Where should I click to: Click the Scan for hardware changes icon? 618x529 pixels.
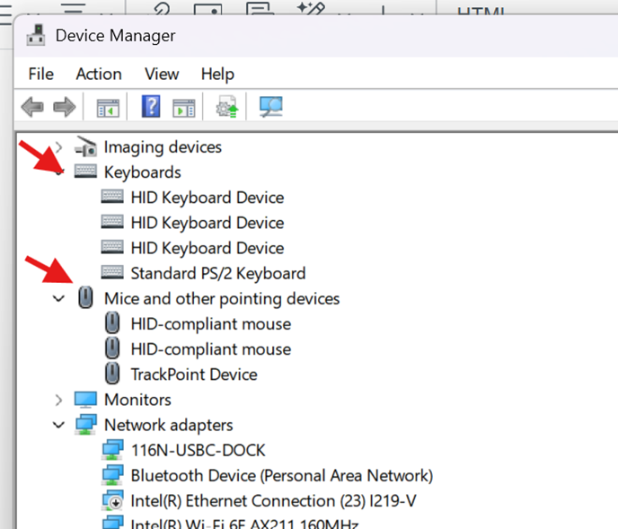coord(270,108)
